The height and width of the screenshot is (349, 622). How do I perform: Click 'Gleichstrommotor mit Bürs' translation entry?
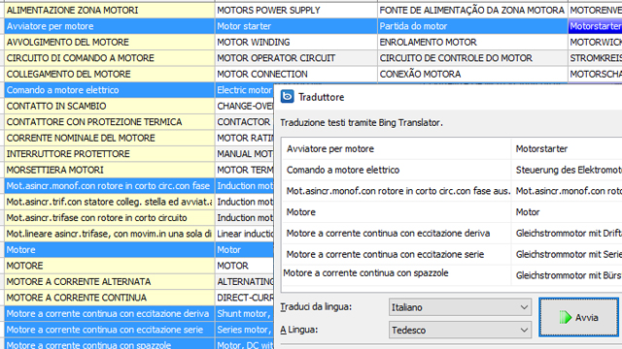(568, 275)
